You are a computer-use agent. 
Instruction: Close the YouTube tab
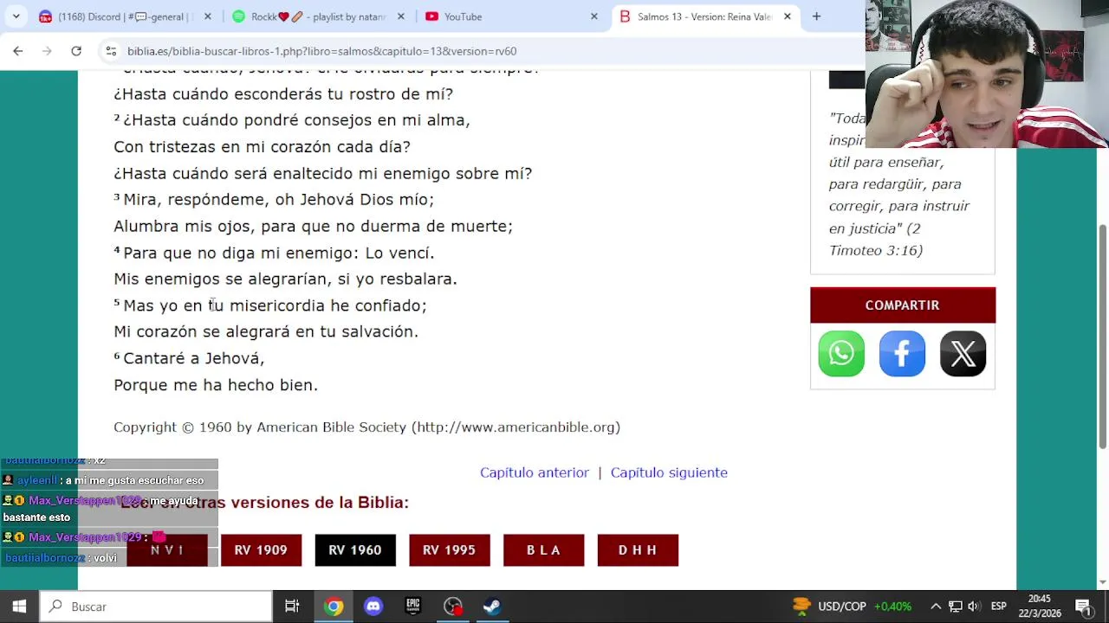(594, 16)
